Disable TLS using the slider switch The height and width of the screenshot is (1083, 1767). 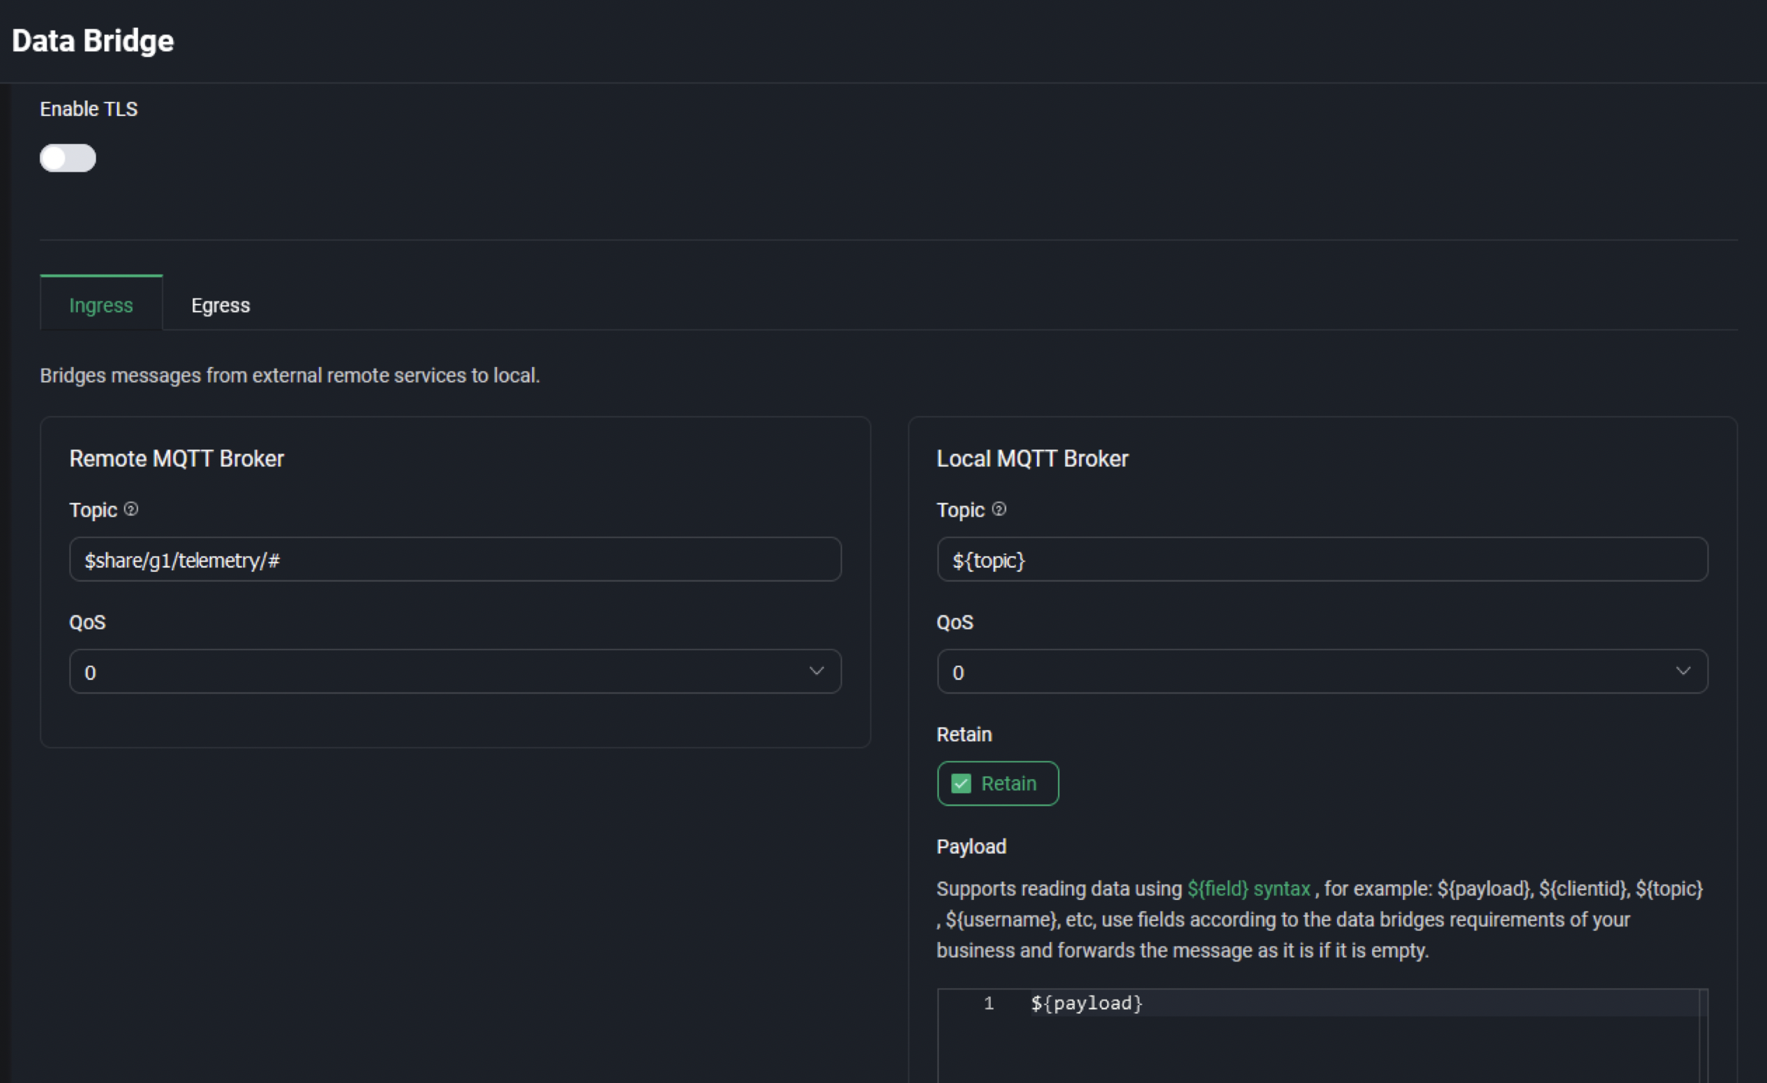point(68,157)
